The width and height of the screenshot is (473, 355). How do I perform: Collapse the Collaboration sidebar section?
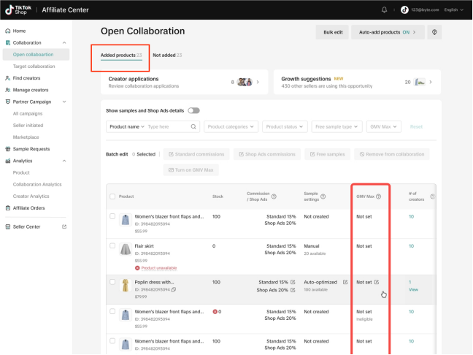point(64,43)
